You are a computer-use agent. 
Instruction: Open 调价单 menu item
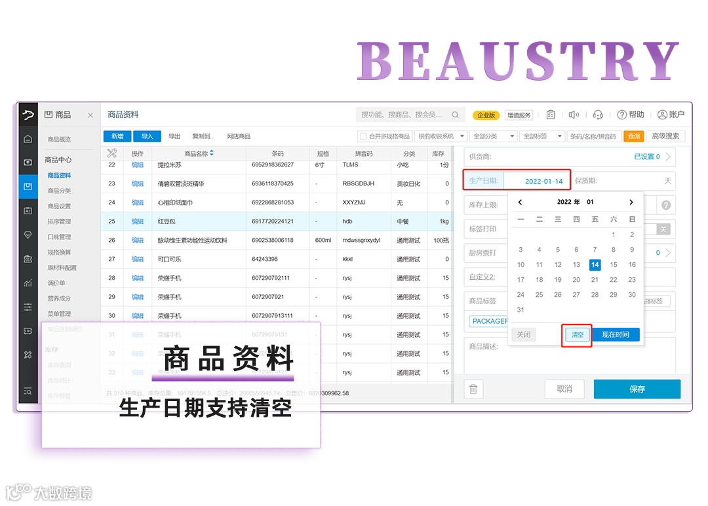pyautogui.click(x=56, y=283)
